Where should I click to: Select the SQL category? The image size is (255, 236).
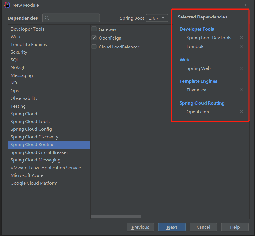49,60
